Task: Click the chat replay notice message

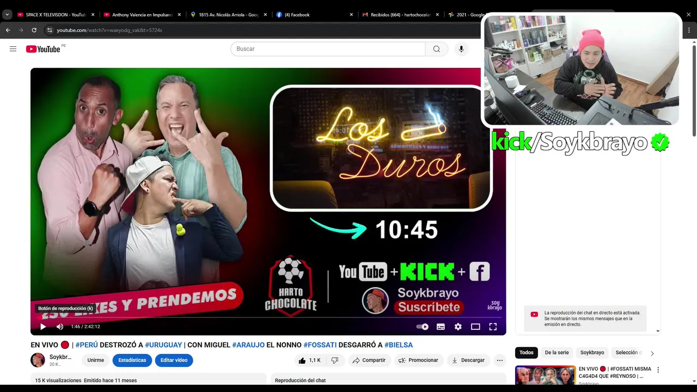Action: click(585, 318)
